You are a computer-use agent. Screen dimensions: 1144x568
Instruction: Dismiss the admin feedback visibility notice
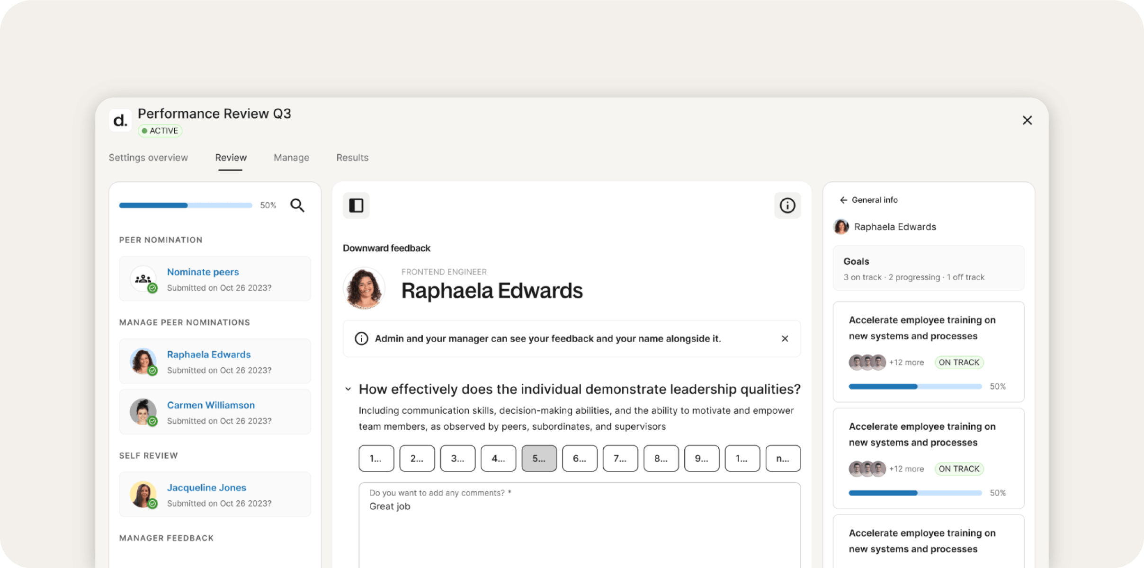(x=785, y=338)
